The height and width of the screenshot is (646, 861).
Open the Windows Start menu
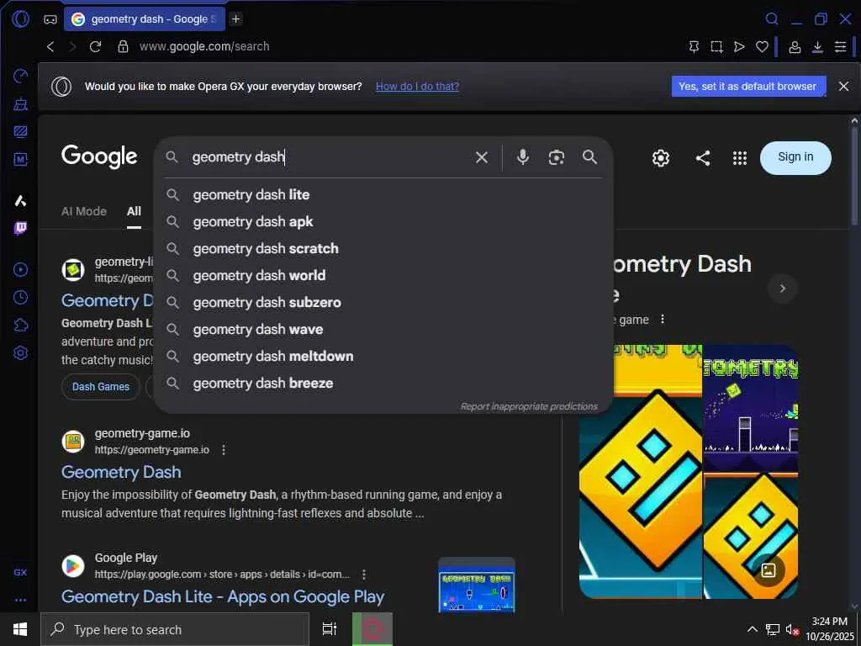[x=20, y=629]
